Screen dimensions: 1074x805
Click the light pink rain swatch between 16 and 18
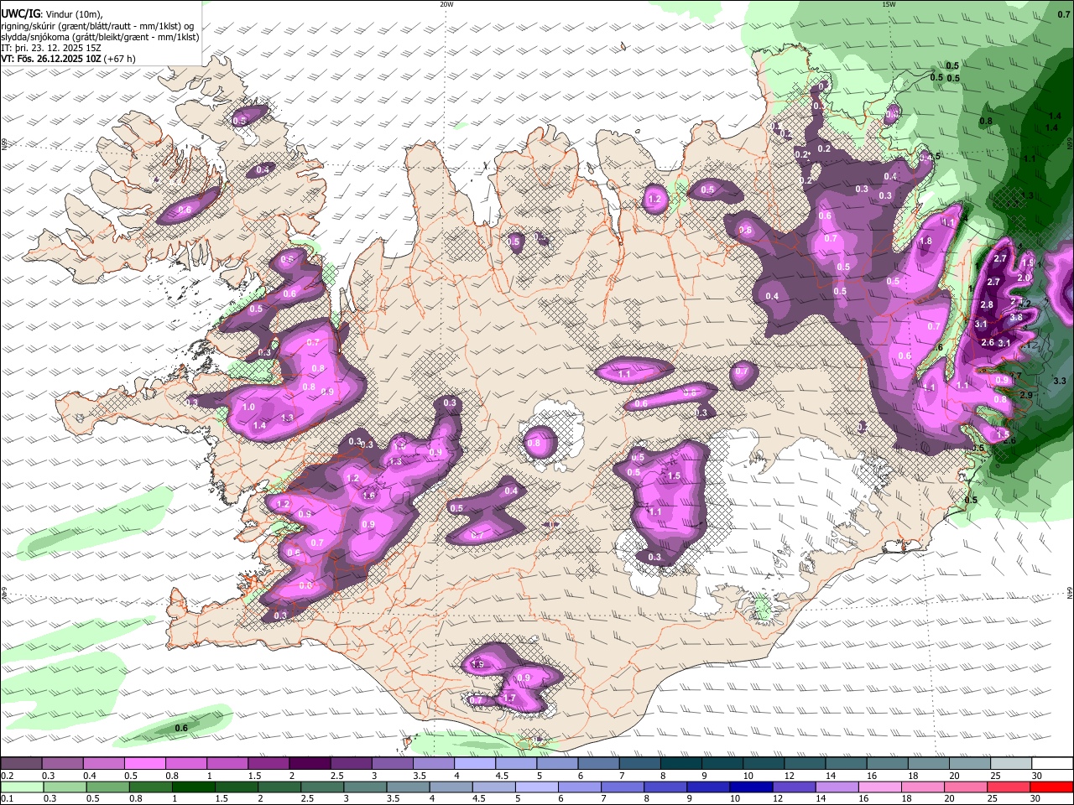coord(880,787)
